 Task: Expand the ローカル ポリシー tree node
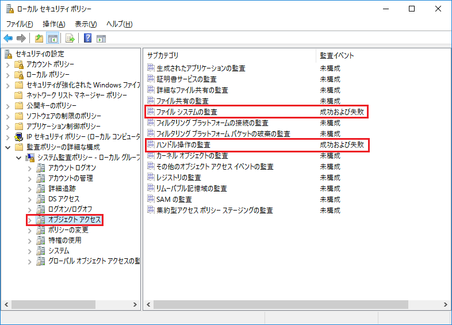pyautogui.click(x=8, y=75)
